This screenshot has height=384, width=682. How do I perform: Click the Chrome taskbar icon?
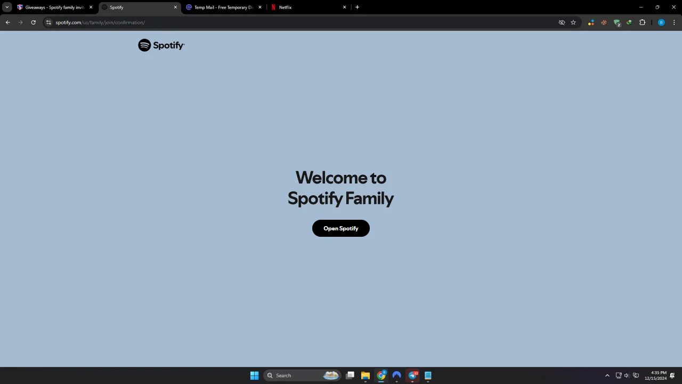pos(381,375)
